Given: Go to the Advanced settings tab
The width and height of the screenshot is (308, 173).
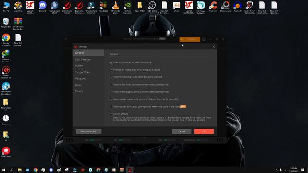Looking at the screenshot, I should [89, 78].
